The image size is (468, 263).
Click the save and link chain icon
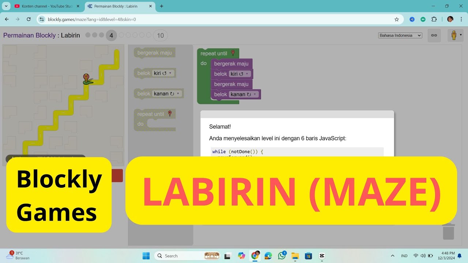point(434,35)
